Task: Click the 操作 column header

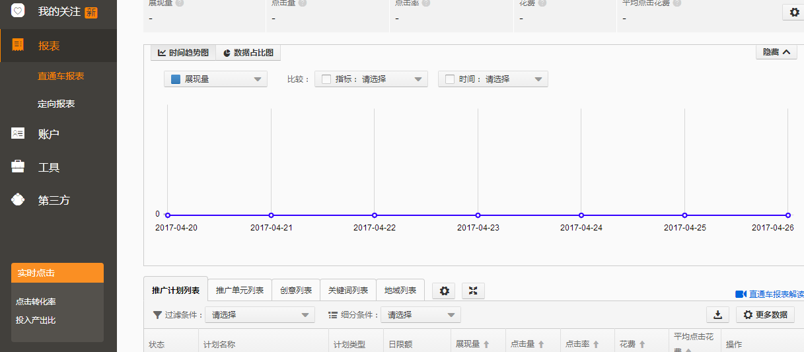Action: 734,345
